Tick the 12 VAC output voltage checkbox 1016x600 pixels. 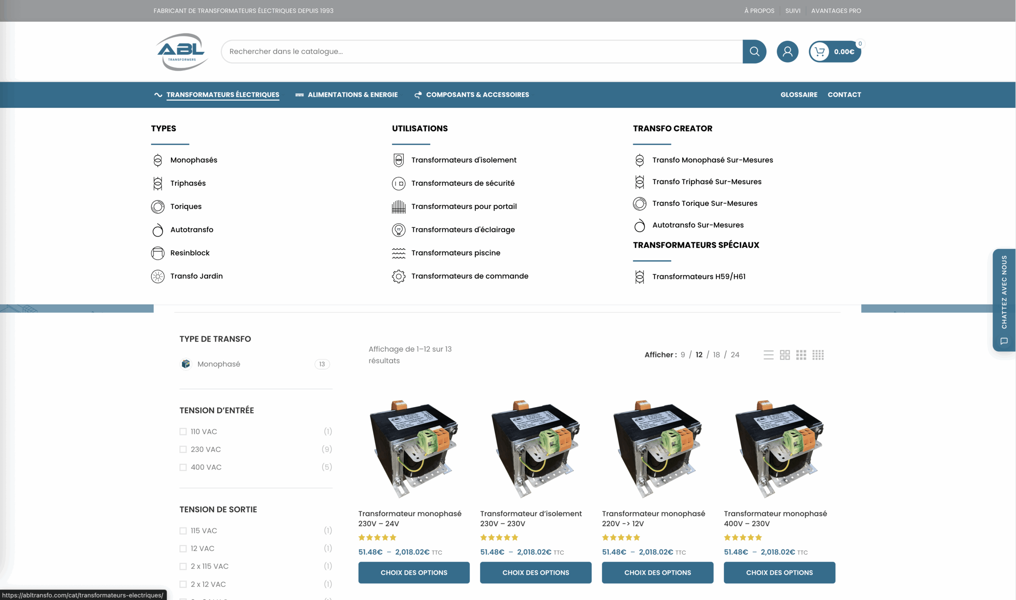(183, 548)
